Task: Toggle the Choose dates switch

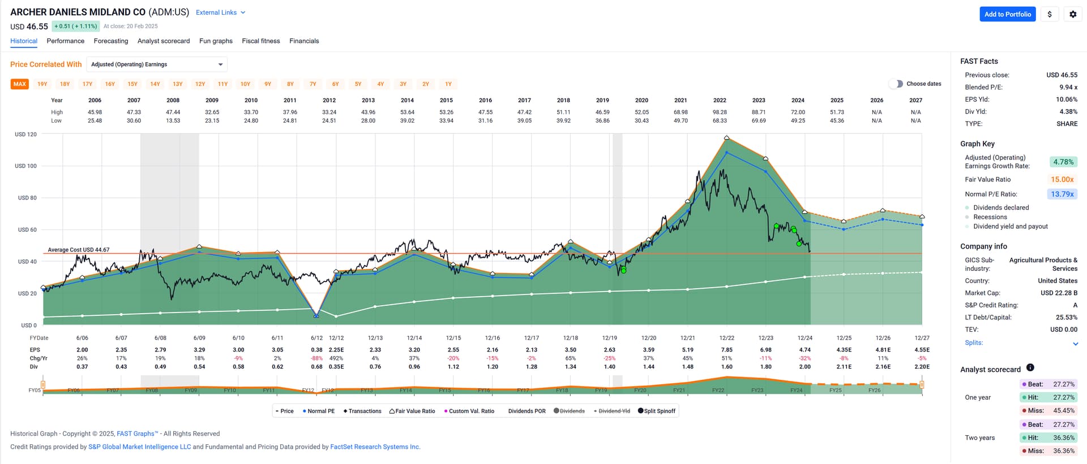Action: (896, 84)
